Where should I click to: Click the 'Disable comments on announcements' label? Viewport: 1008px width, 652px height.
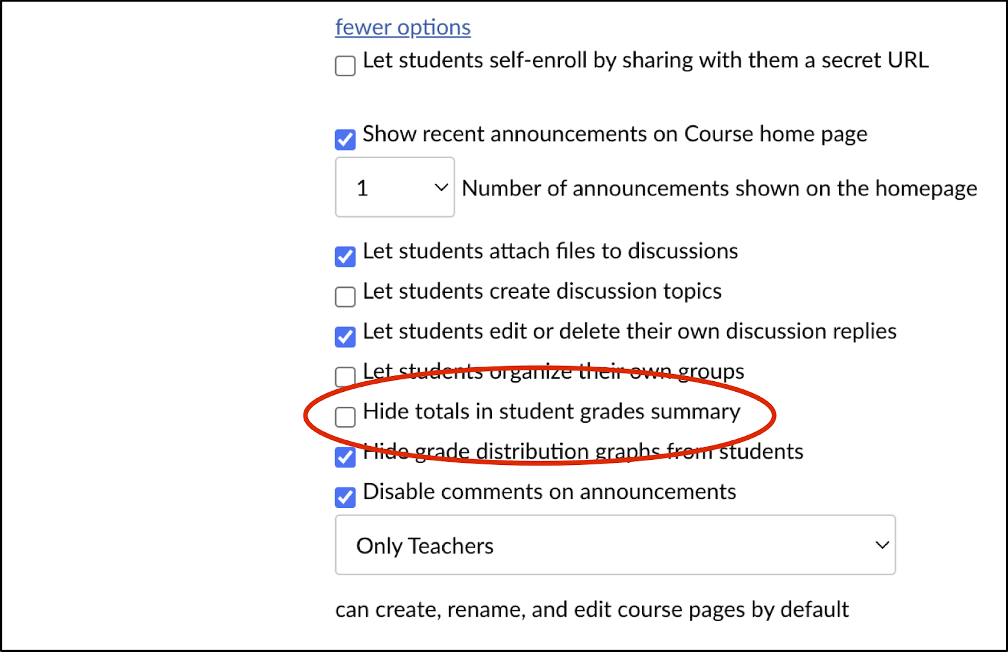click(548, 491)
